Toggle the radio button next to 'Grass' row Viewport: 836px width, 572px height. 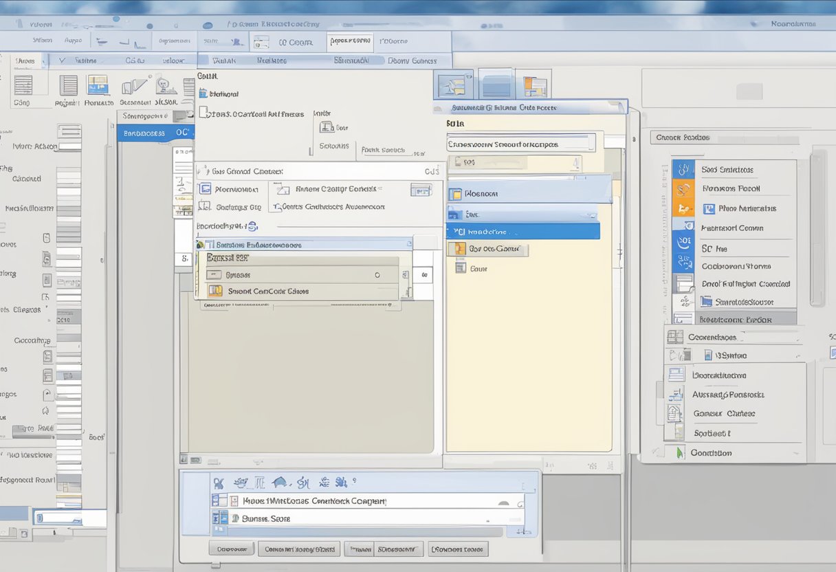(377, 274)
